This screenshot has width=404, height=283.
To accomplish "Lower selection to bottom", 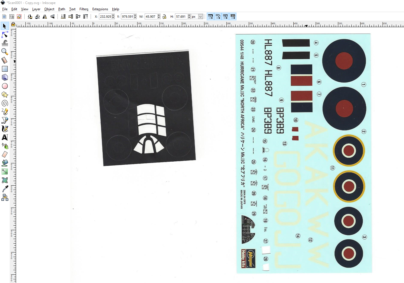I will pyautogui.click(x=63, y=17).
